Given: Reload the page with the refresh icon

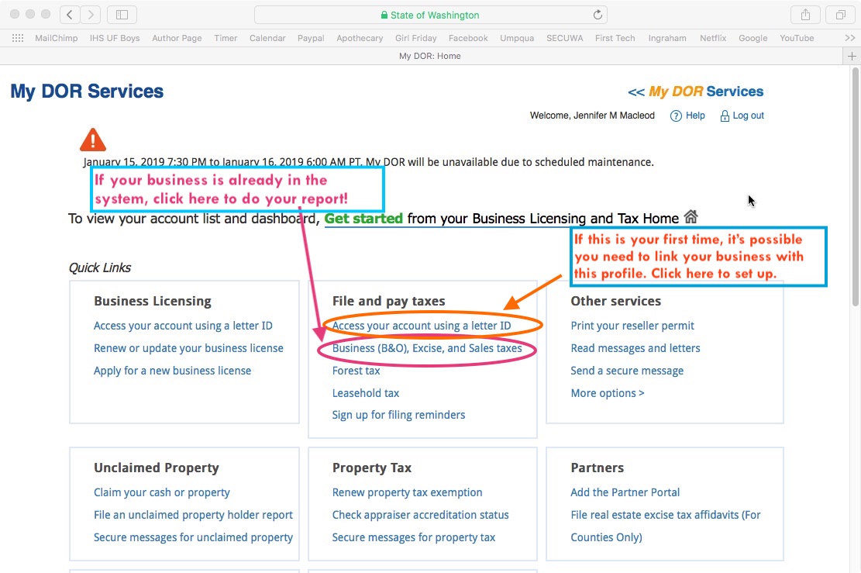Looking at the screenshot, I should pos(598,15).
